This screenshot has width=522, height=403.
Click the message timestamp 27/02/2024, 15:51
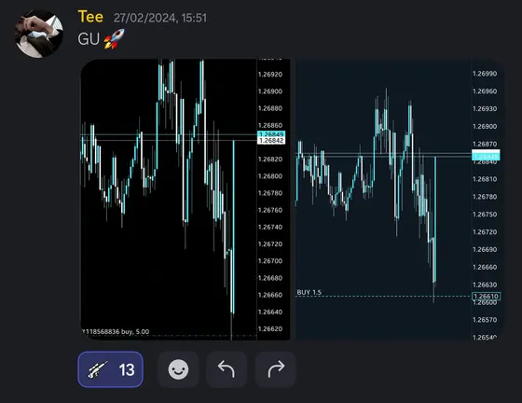tap(160, 18)
